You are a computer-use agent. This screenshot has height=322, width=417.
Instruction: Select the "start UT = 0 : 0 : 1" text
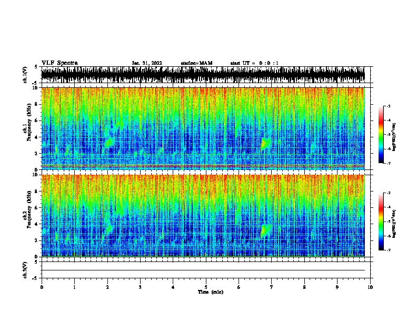tap(254, 63)
